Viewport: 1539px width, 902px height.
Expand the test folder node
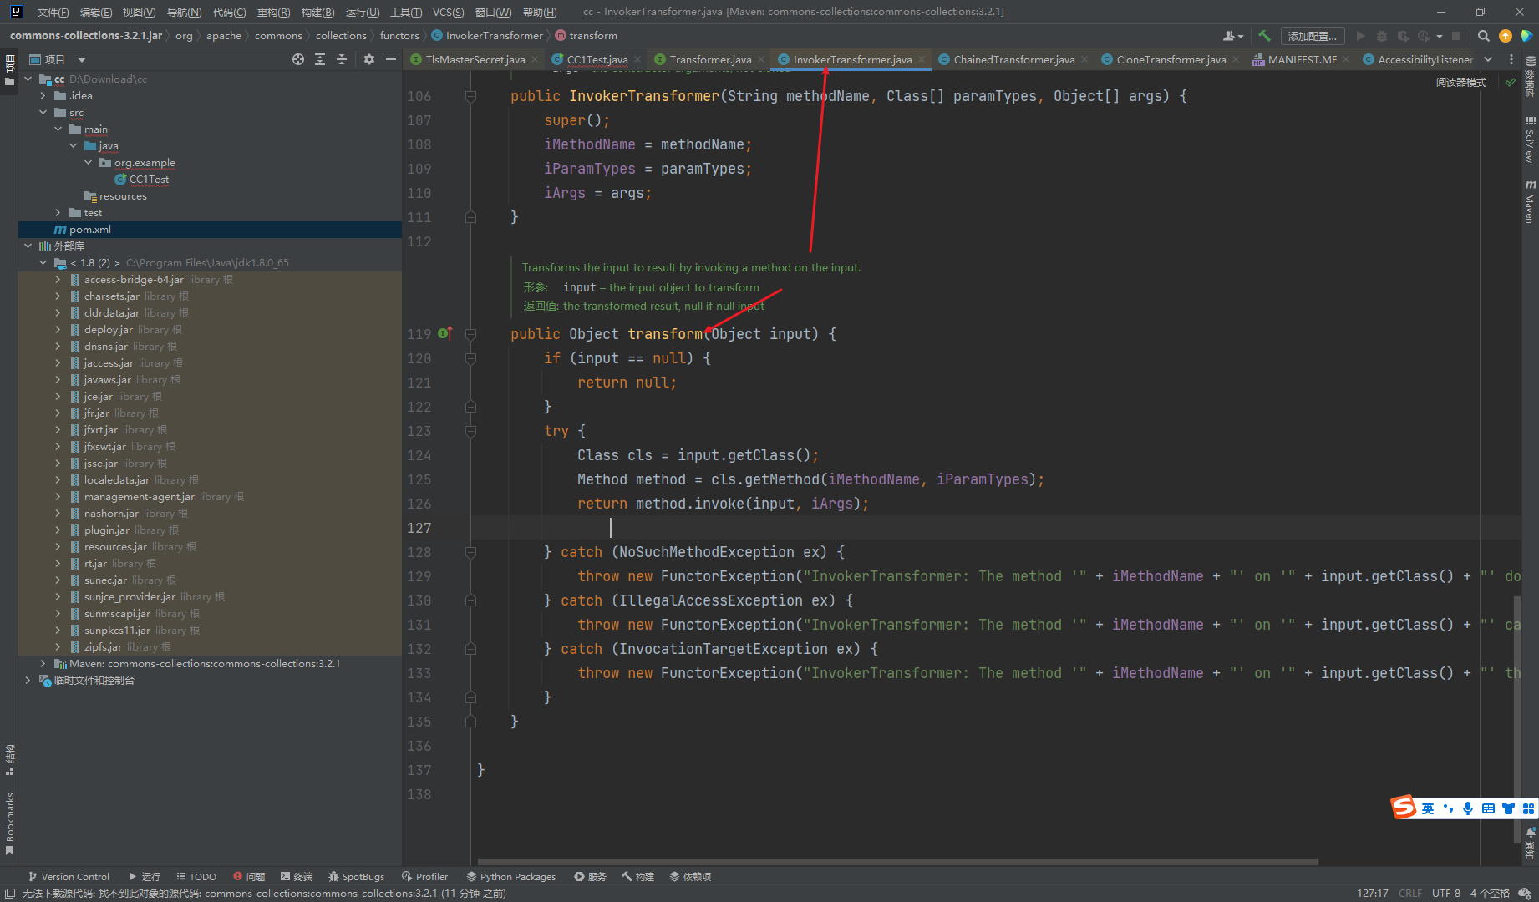[x=58, y=213]
